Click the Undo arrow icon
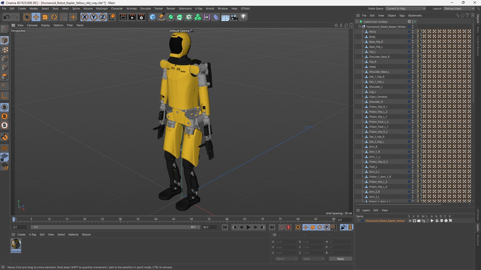 7,17
